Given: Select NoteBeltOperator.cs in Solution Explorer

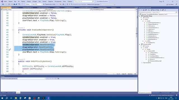Looking at the screenshot, I should point(153,34).
